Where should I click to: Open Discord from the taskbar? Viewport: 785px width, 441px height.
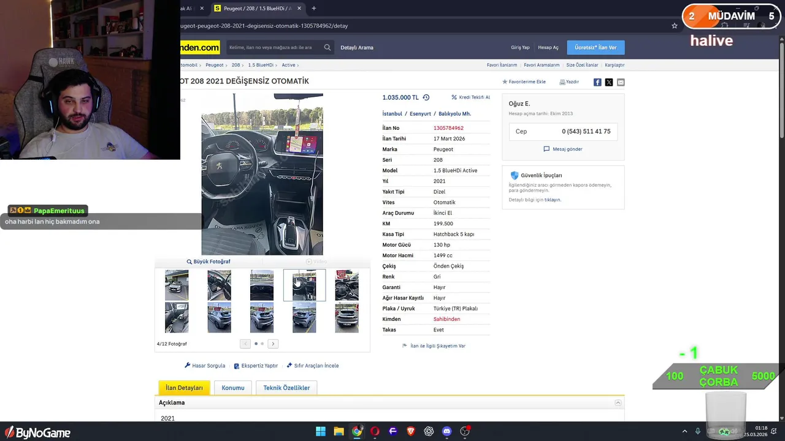click(x=446, y=431)
